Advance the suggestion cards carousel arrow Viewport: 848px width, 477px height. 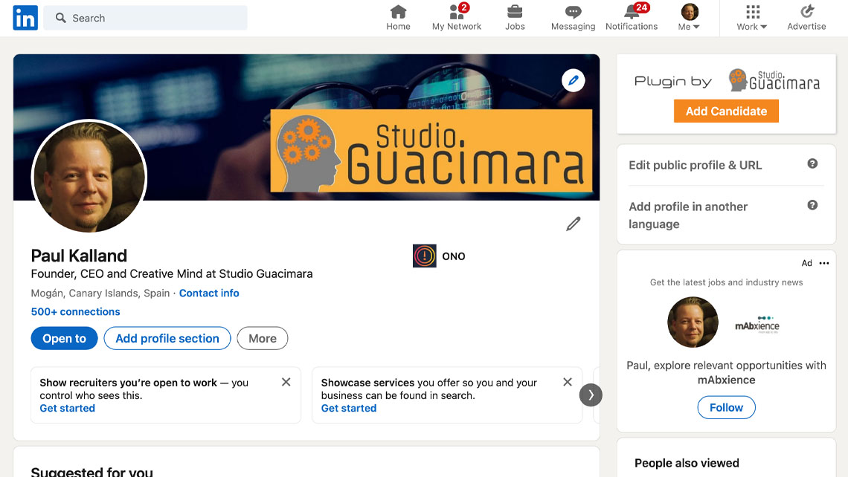point(591,395)
